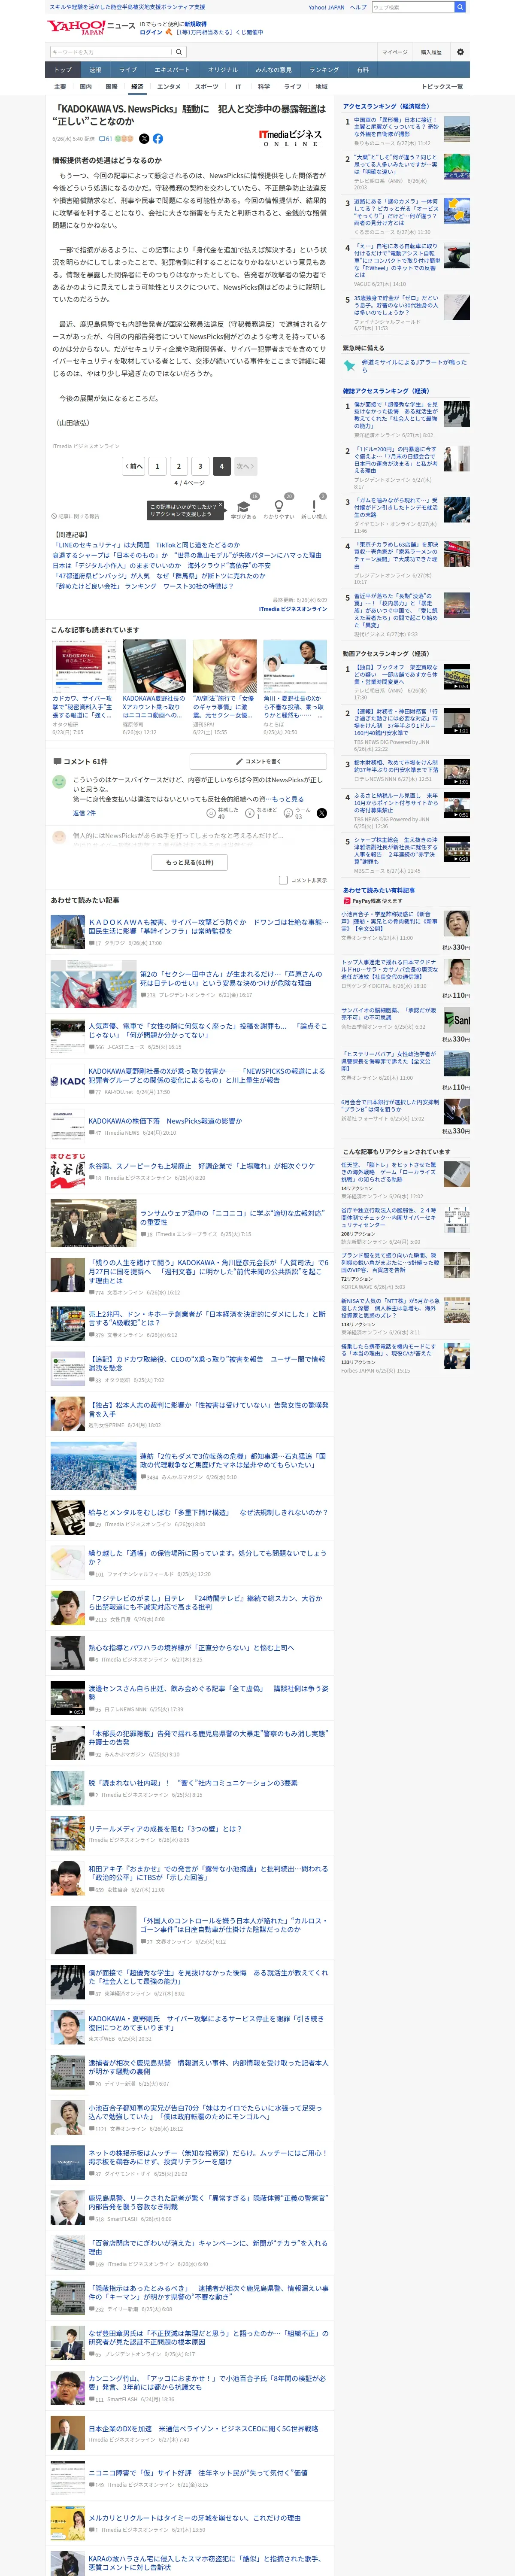Open comments via the 61 speech-bubble icon
This screenshot has height=2576, width=515.
pyautogui.click(x=106, y=139)
